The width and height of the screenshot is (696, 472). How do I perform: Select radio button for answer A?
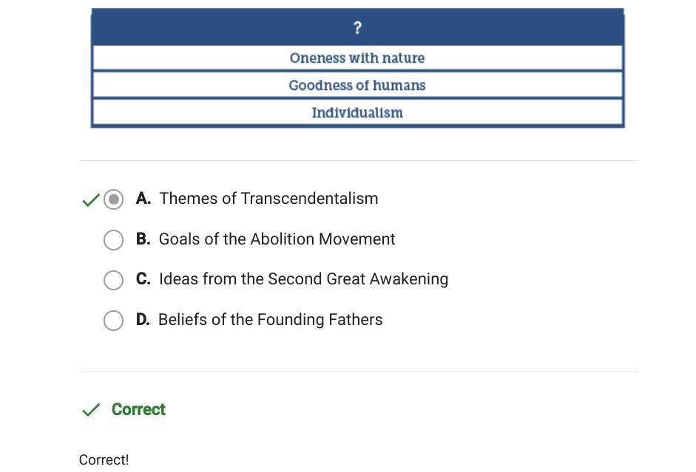[x=113, y=199]
